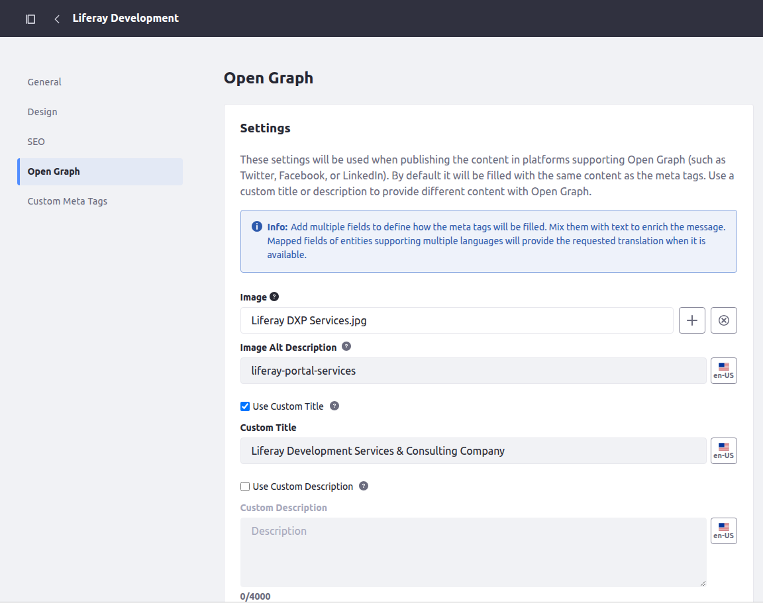Click the Custom Title label
Screen dimensions: 763x603
[x=268, y=428]
